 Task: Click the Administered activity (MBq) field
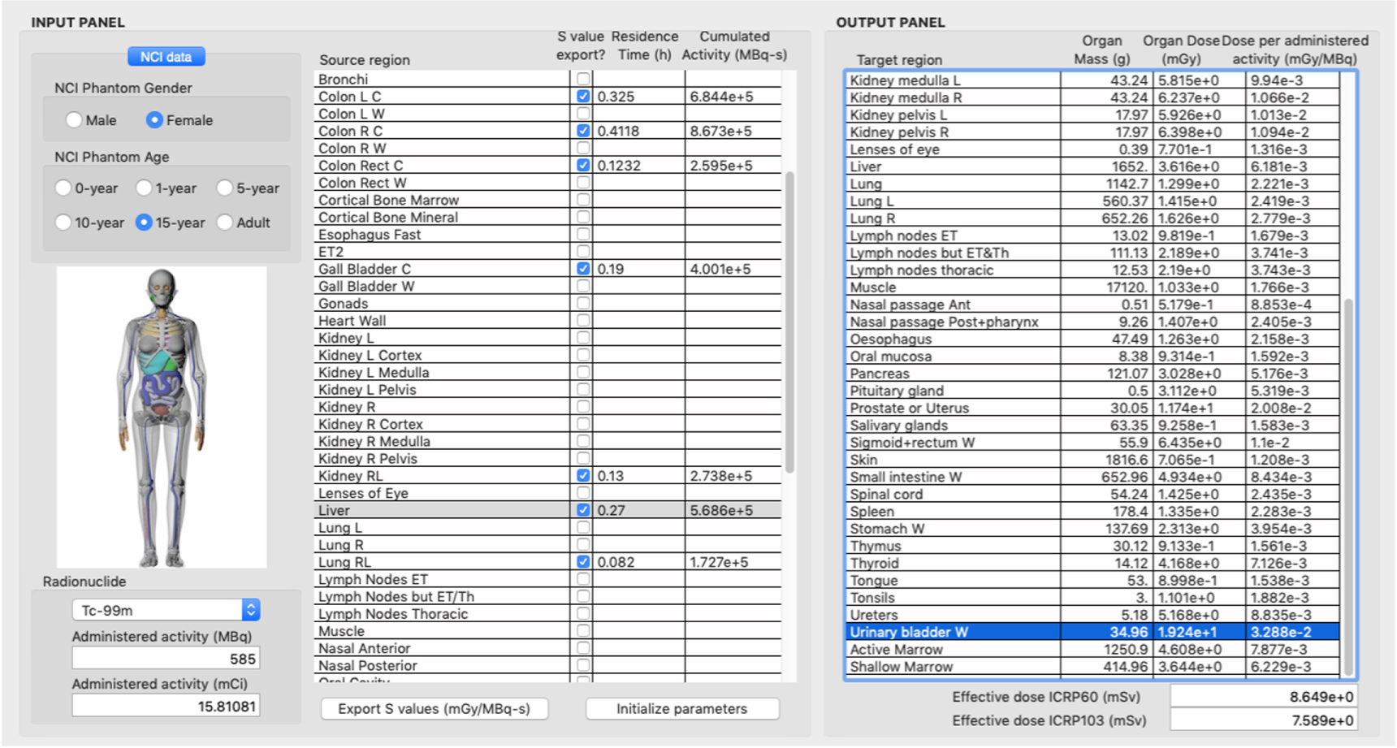click(167, 659)
